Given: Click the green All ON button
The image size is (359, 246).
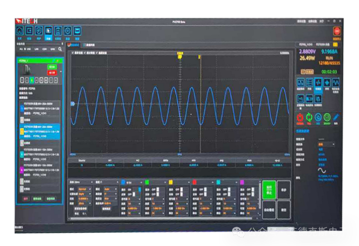Looking at the screenshot, I should (x=52, y=67).
